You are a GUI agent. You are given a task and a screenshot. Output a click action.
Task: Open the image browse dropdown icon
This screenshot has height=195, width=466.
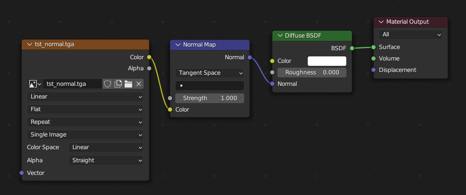[x=35, y=84]
